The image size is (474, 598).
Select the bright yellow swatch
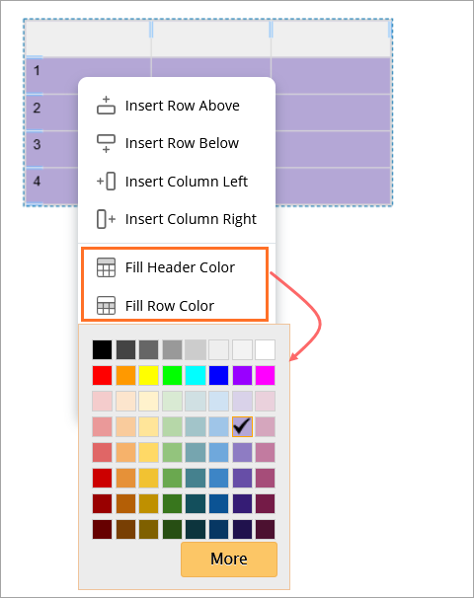pos(149,375)
